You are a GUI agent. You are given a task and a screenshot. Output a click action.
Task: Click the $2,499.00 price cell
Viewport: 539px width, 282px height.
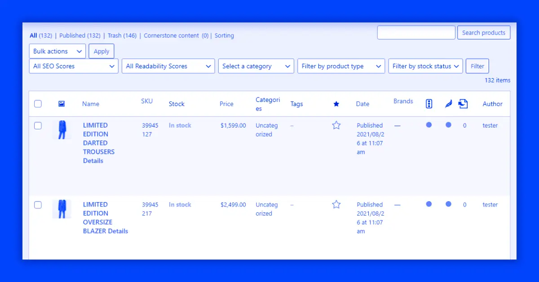pos(233,204)
